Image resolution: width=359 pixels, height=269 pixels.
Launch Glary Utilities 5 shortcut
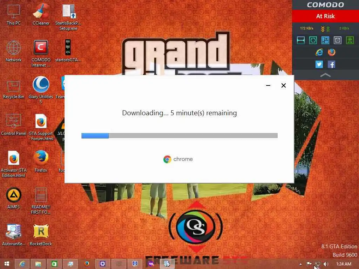pos(41,90)
